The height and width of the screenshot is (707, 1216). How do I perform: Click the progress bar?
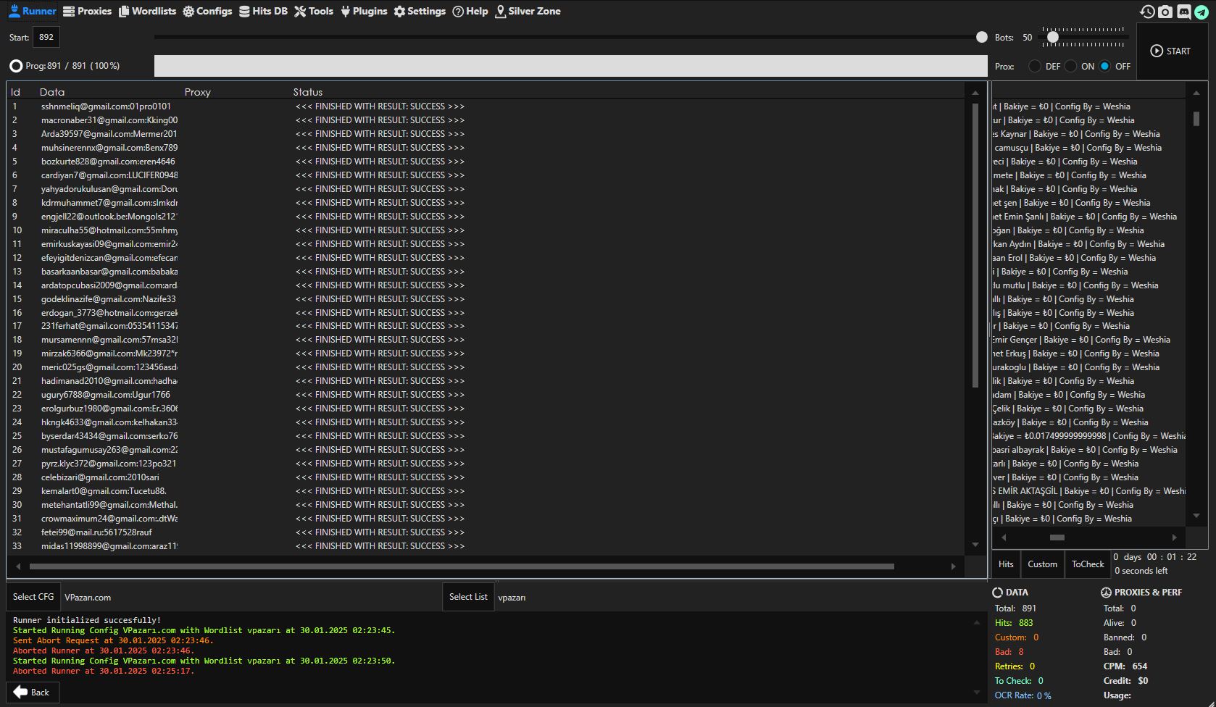coord(570,66)
